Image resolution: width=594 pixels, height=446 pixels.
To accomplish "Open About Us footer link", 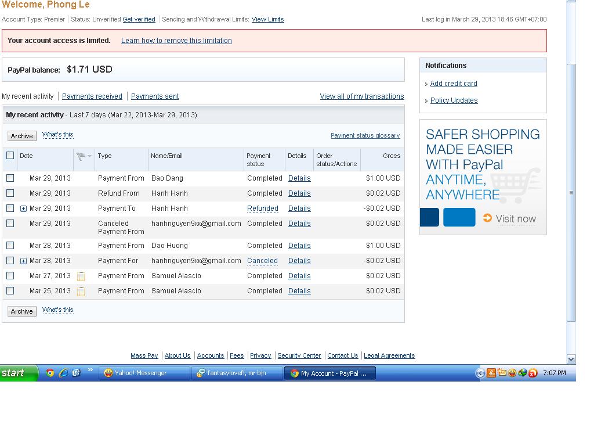I will 178,356.
